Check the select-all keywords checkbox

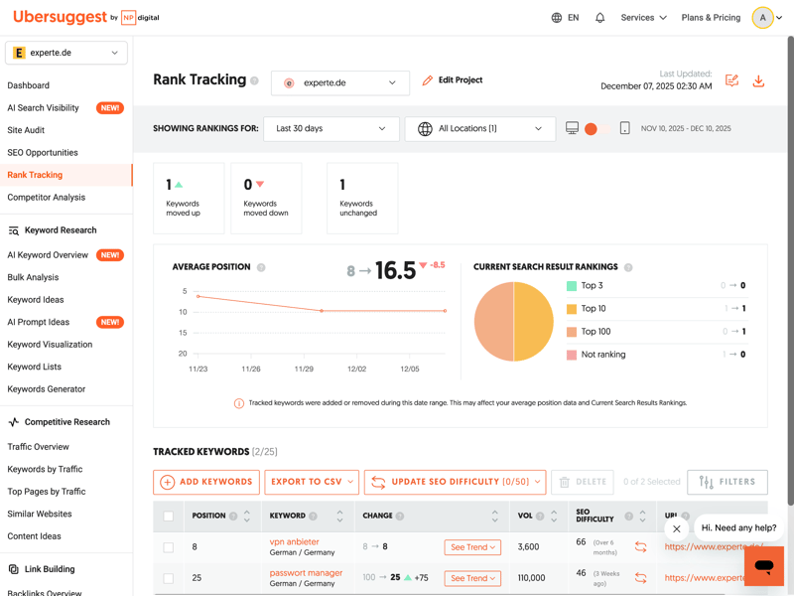point(169,517)
